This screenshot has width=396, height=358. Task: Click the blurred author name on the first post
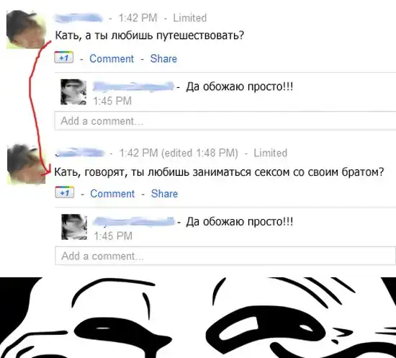click(x=78, y=18)
